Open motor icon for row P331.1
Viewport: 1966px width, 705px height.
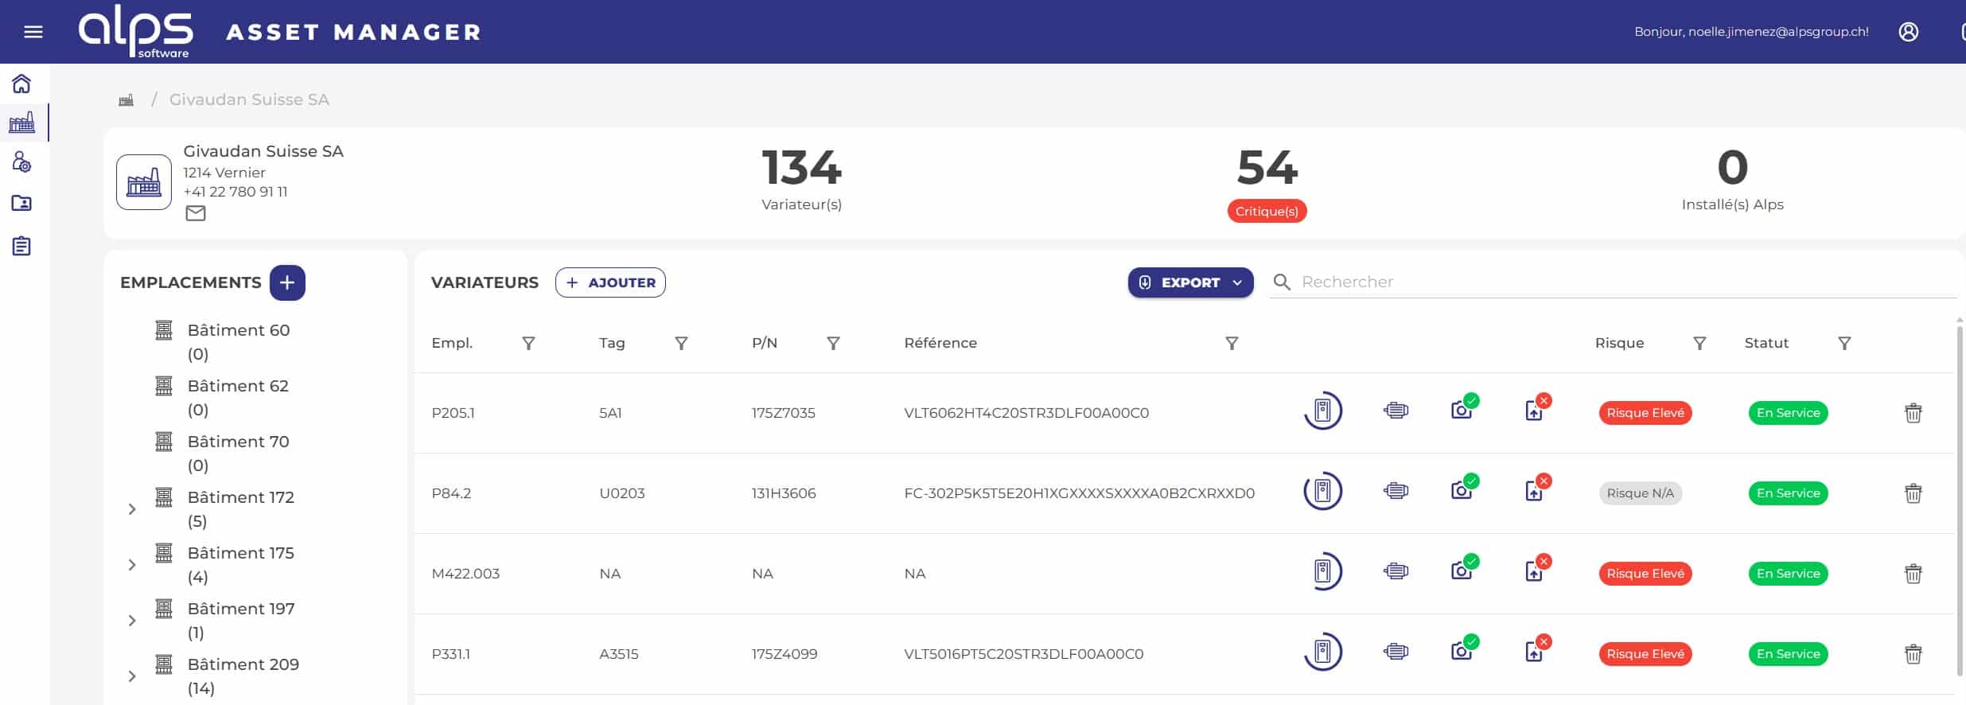coord(1396,652)
